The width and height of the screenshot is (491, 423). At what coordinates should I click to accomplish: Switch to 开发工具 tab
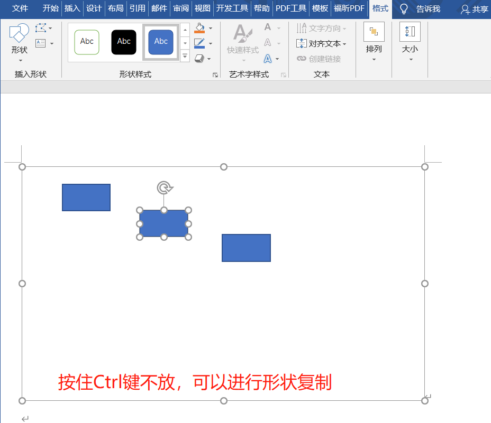click(232, 8)
